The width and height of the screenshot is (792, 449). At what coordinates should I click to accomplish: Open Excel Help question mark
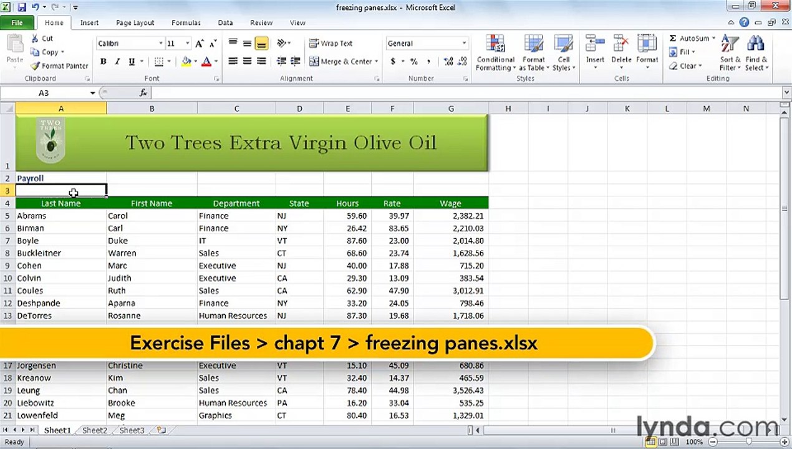(744, 22)
